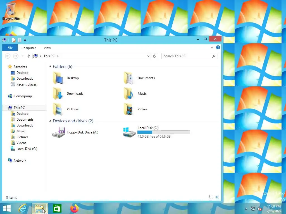Select Recent places in Favorites

coord(23,84)
